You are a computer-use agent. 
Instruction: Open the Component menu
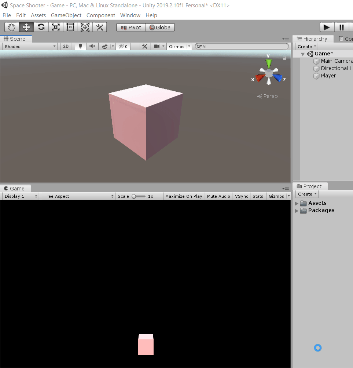tap(101, 15)
